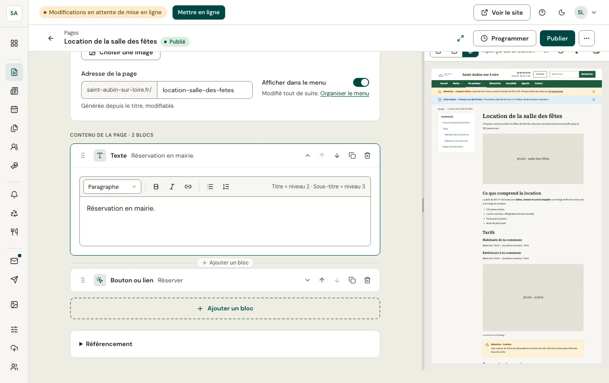Create a bulleted list in the editor
609x383 pixels.
tap(210, 187)
